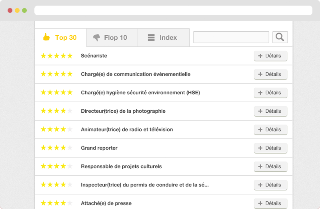Click the thumbs-up icon on Top 30
This screenshot has width=320, height=209.
[x=46, y=37]
